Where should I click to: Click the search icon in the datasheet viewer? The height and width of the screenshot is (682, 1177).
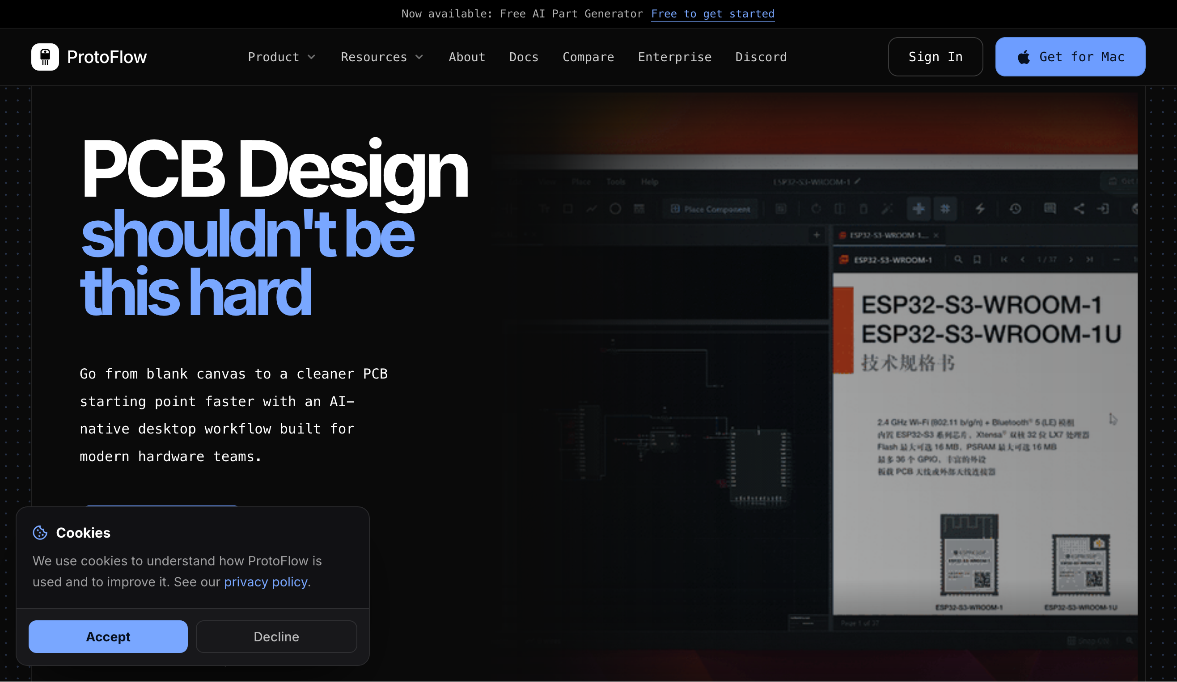click(958, 260)
